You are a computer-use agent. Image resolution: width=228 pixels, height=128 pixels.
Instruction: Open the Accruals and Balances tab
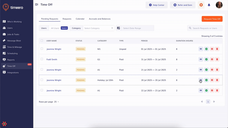[x=99, y=19]
